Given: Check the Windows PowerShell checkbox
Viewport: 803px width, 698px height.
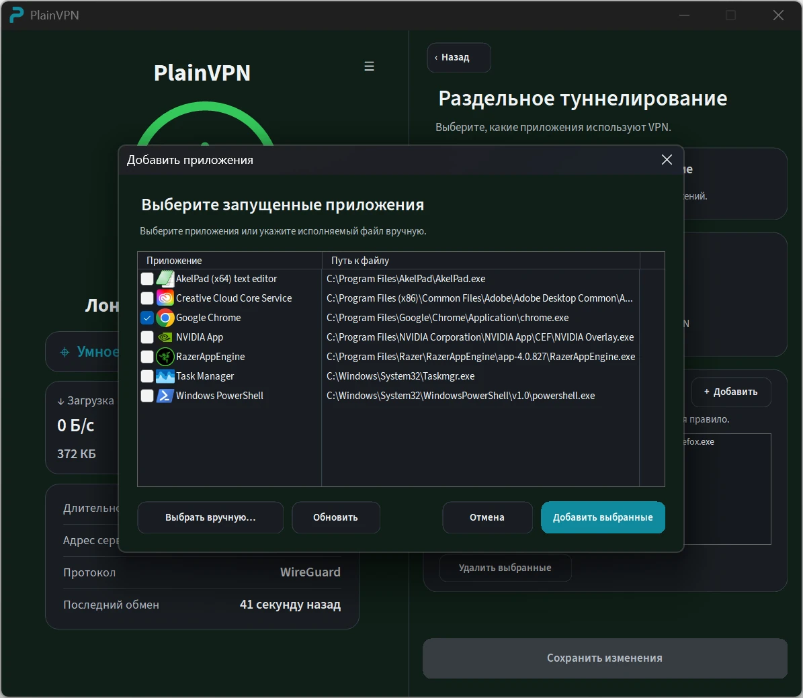Looking at the screenshot, I should pyautogui.click(x=147, y=395).
